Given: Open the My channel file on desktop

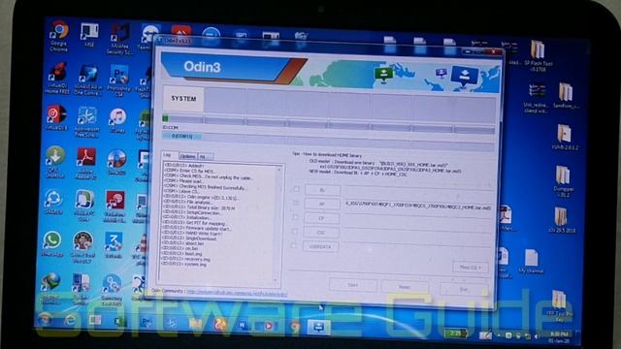Looking at the screenshot, I should coord(531,262).
